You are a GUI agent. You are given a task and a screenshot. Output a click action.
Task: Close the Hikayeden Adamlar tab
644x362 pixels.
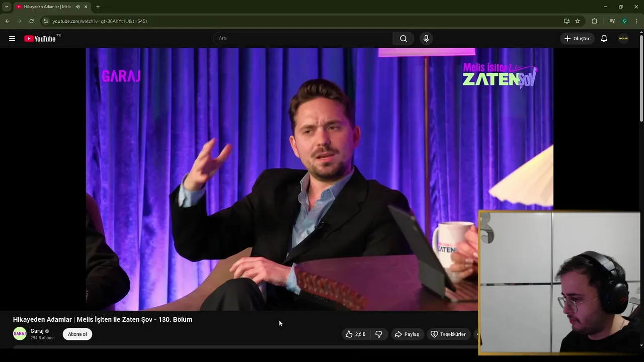point(86,7)
